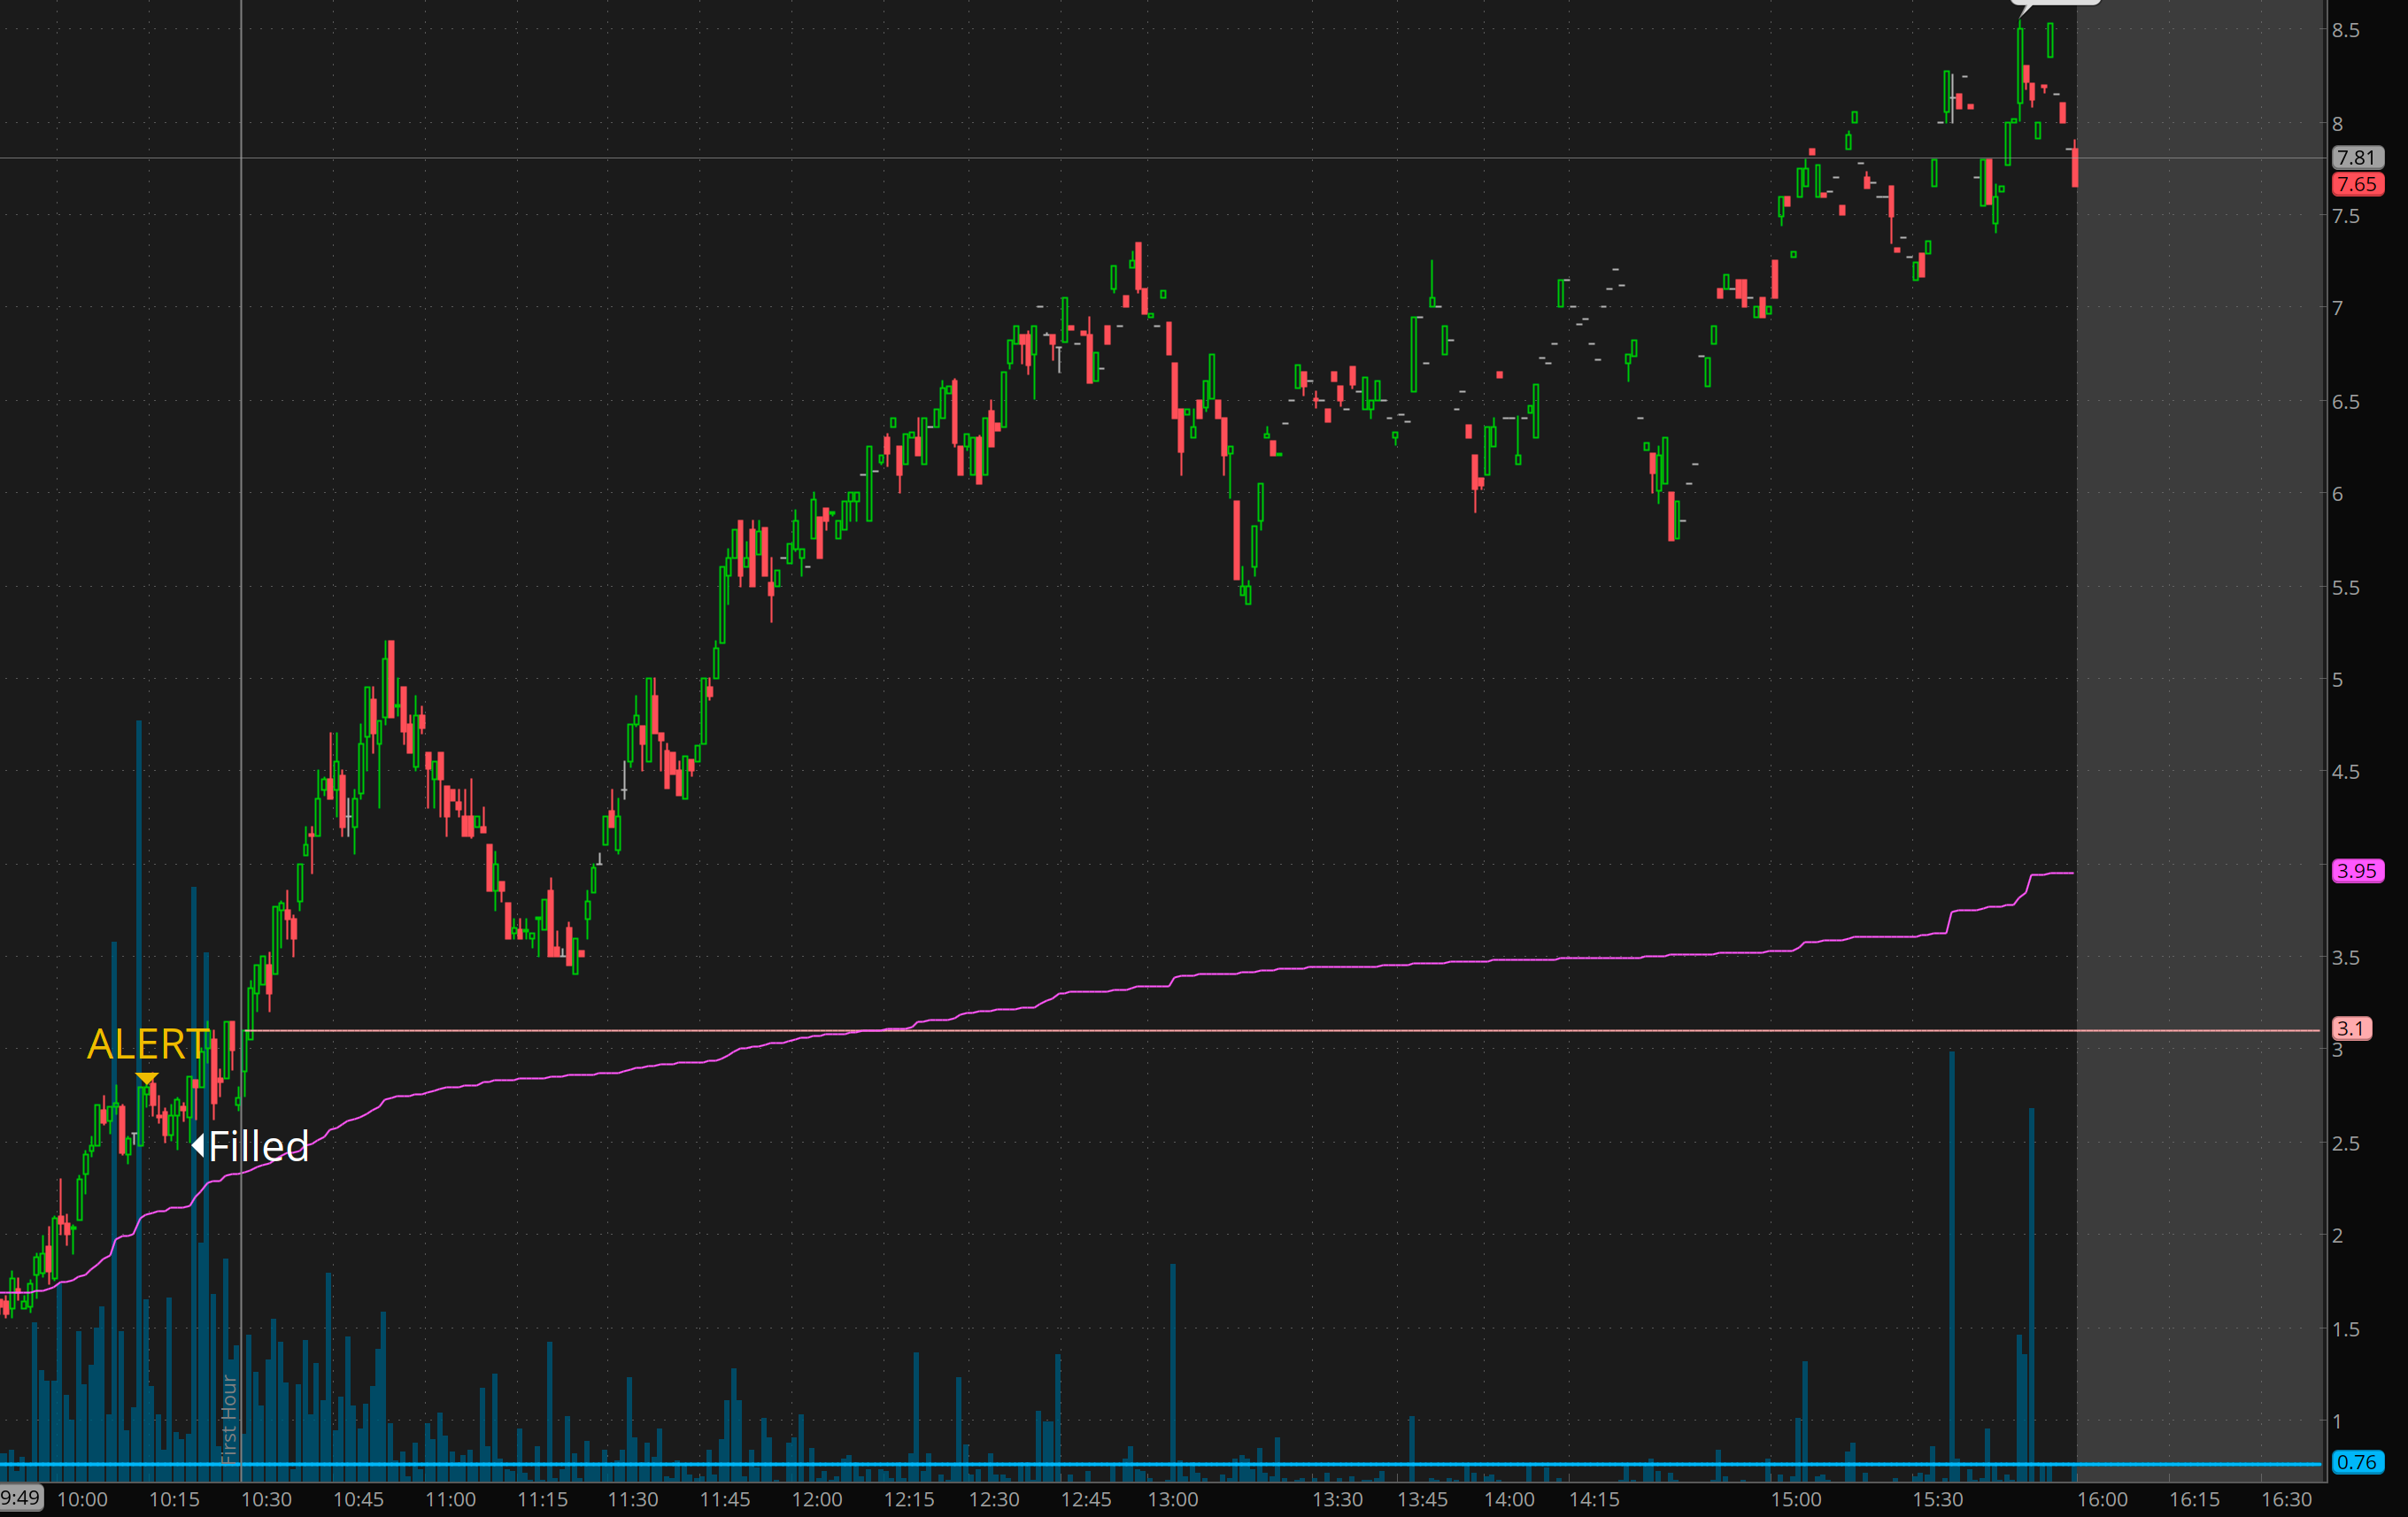
Task: Click the yellow ALERT triangle marker
Action: pos(147,1079)
